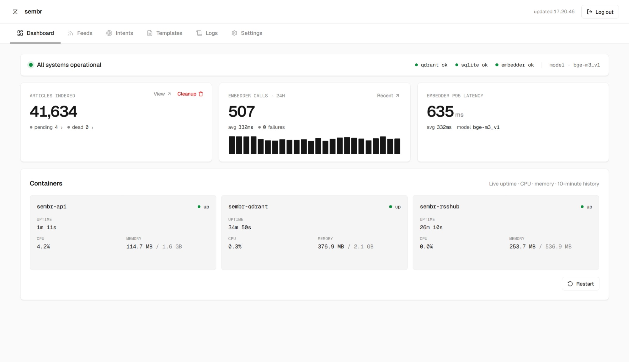Click the 4.2% CPU value
The image size is (629, 362).
tap(43, 247)
